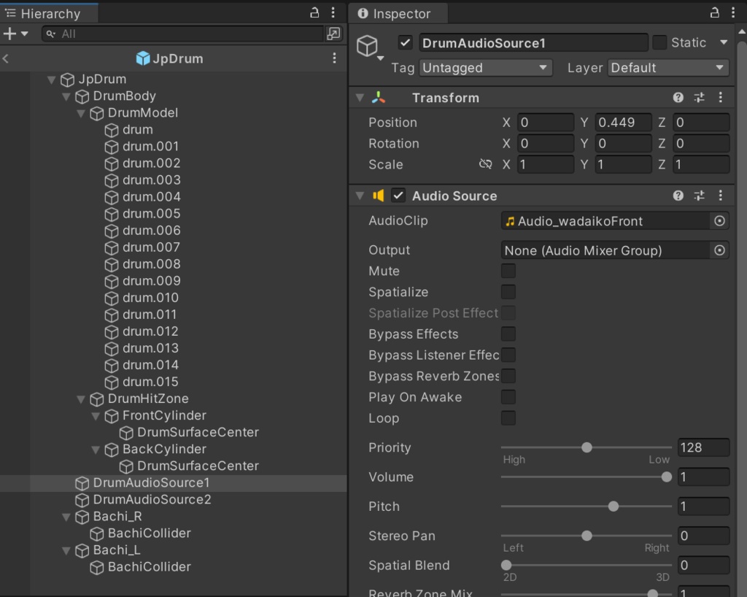Viewport: 747px width, 597px height.
Task: Click the Position Y input field
Action: click(623, 123)
